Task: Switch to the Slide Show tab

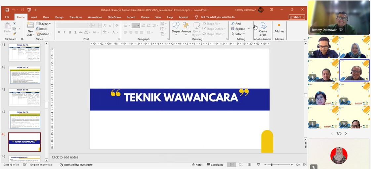Action: coord(114,17)
